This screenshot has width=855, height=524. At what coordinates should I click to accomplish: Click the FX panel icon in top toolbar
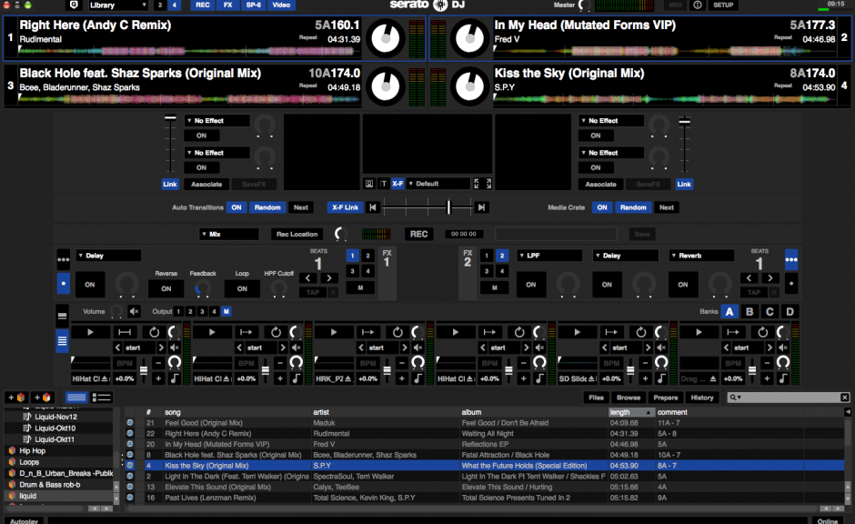(x=228, y=5)
